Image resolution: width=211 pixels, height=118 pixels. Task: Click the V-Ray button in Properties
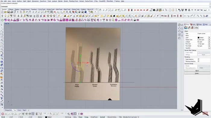(196, 28)
